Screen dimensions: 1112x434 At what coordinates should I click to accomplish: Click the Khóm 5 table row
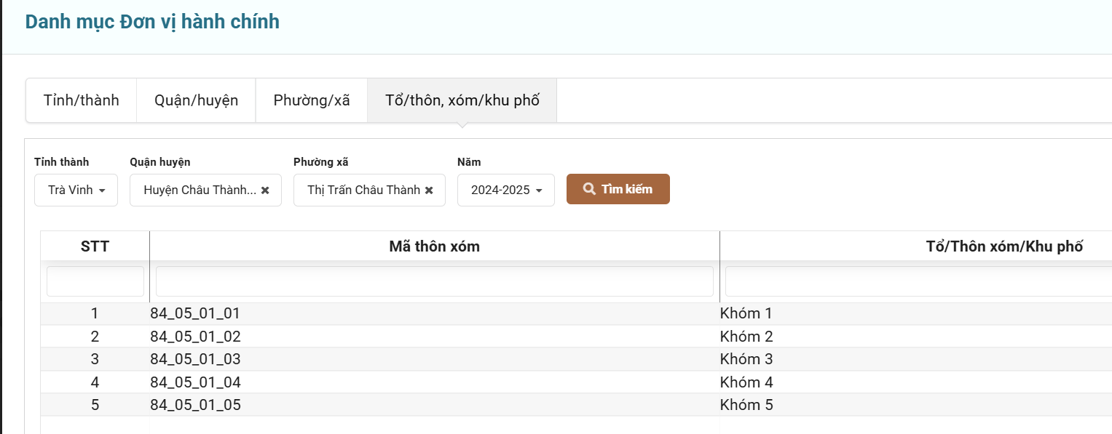tap(746, 405)
